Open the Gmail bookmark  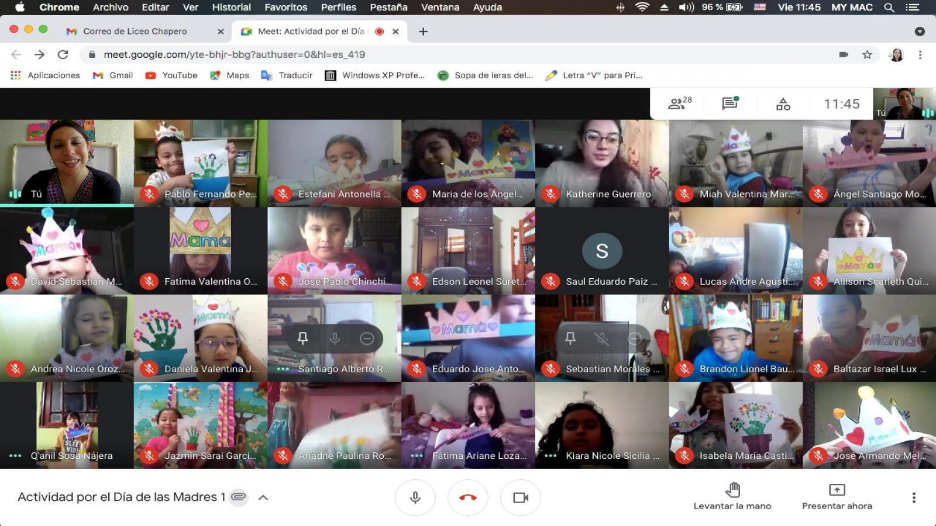[x=113, y=75]
